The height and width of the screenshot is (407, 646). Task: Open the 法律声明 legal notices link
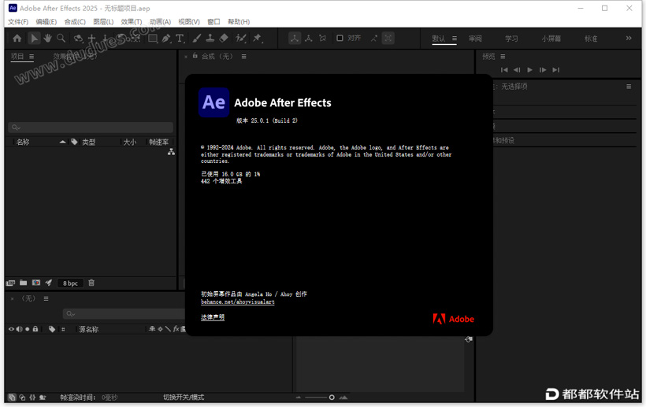click(213, 317)
